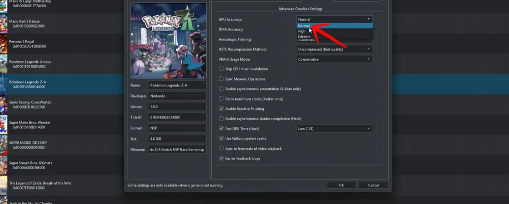The image size is (509, 204).
Task: Enable Skip CPU Inner Invalidation checkbox
Action: (221, 69)
